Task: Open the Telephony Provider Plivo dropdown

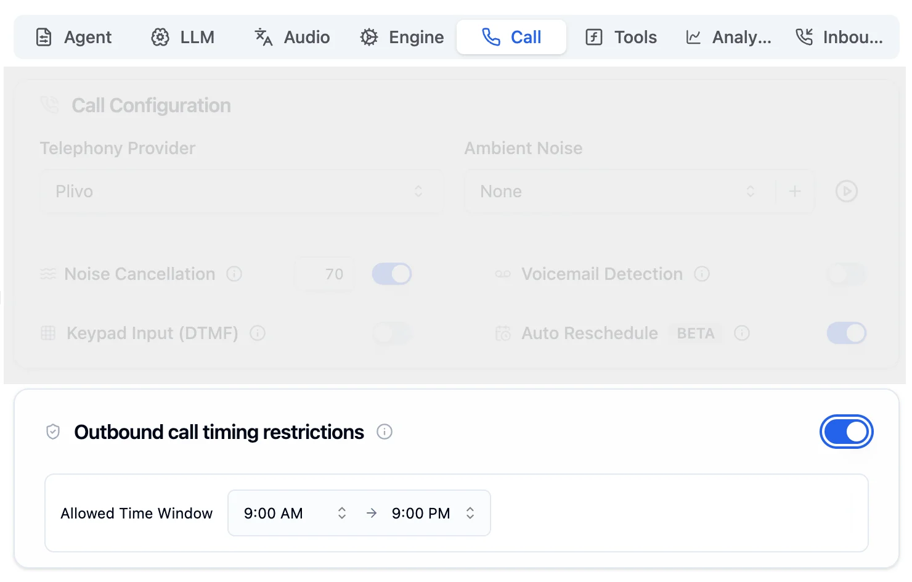Action: [x=241, y=191]
